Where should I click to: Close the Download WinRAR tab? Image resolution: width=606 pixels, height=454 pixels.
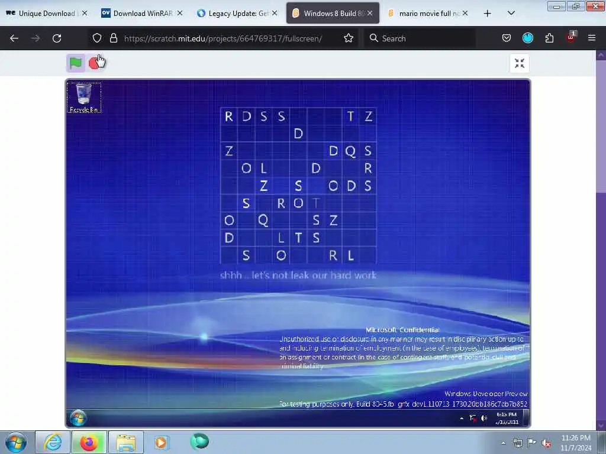180,13
